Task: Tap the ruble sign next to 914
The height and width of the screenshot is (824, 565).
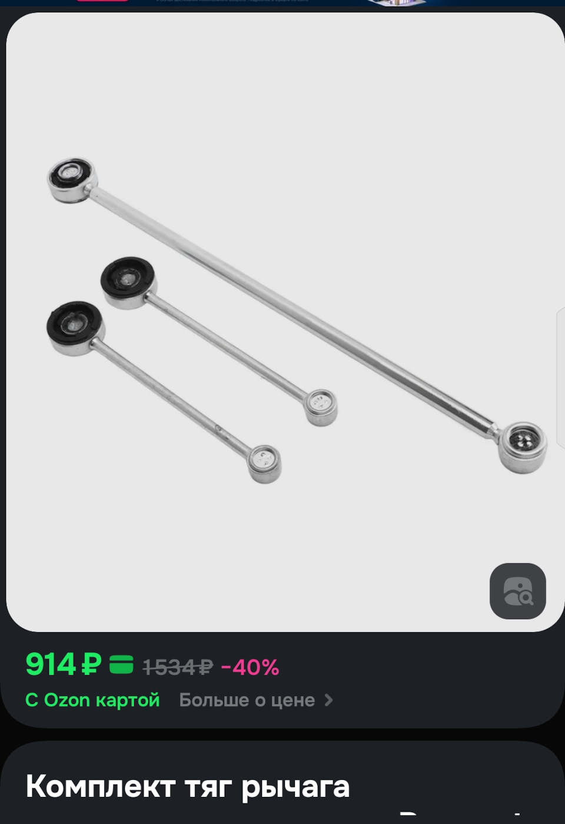Action: [x=91, y=664]
